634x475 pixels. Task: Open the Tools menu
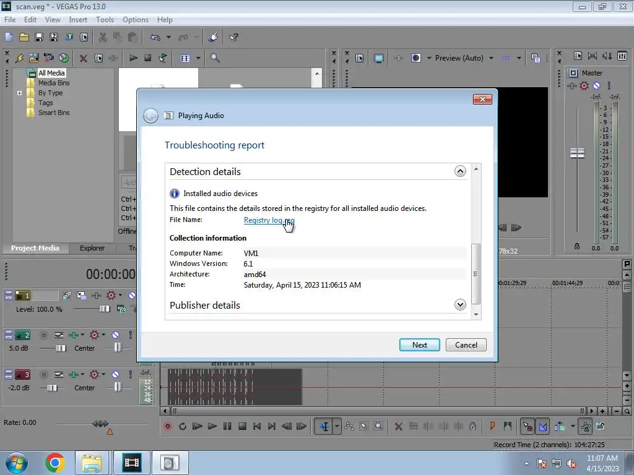click(x=105, y=19)
